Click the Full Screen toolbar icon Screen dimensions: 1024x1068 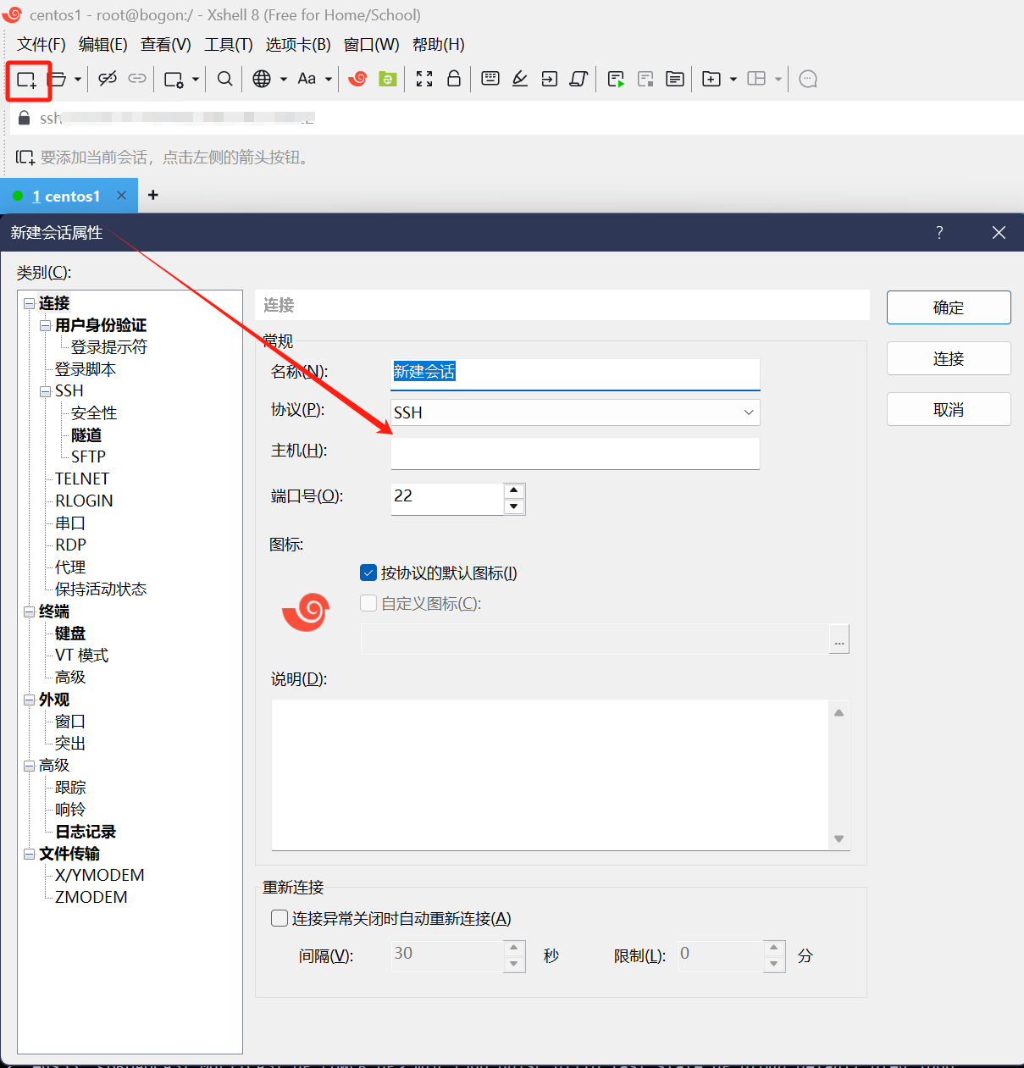[x=424, y=79]
